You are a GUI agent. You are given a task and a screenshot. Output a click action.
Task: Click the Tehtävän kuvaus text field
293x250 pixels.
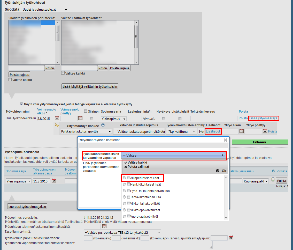(x=213, y=119)
